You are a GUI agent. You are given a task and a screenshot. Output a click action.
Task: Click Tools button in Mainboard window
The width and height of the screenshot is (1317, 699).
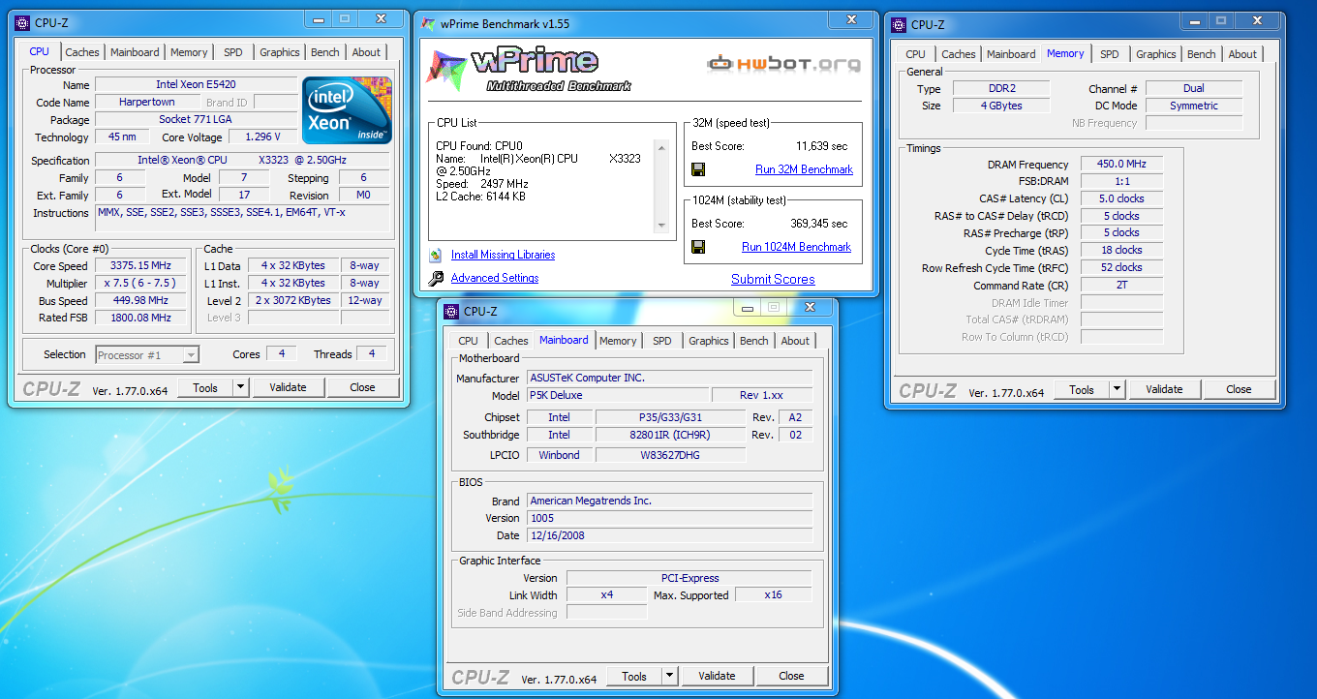(634, 676)
